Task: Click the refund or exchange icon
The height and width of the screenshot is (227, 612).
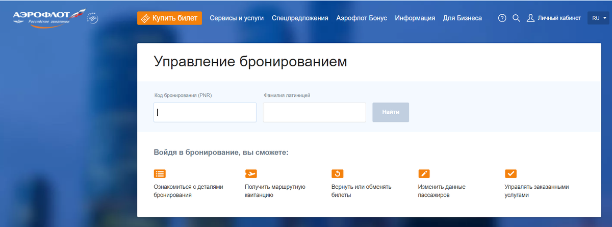Action: coord(337,173)
